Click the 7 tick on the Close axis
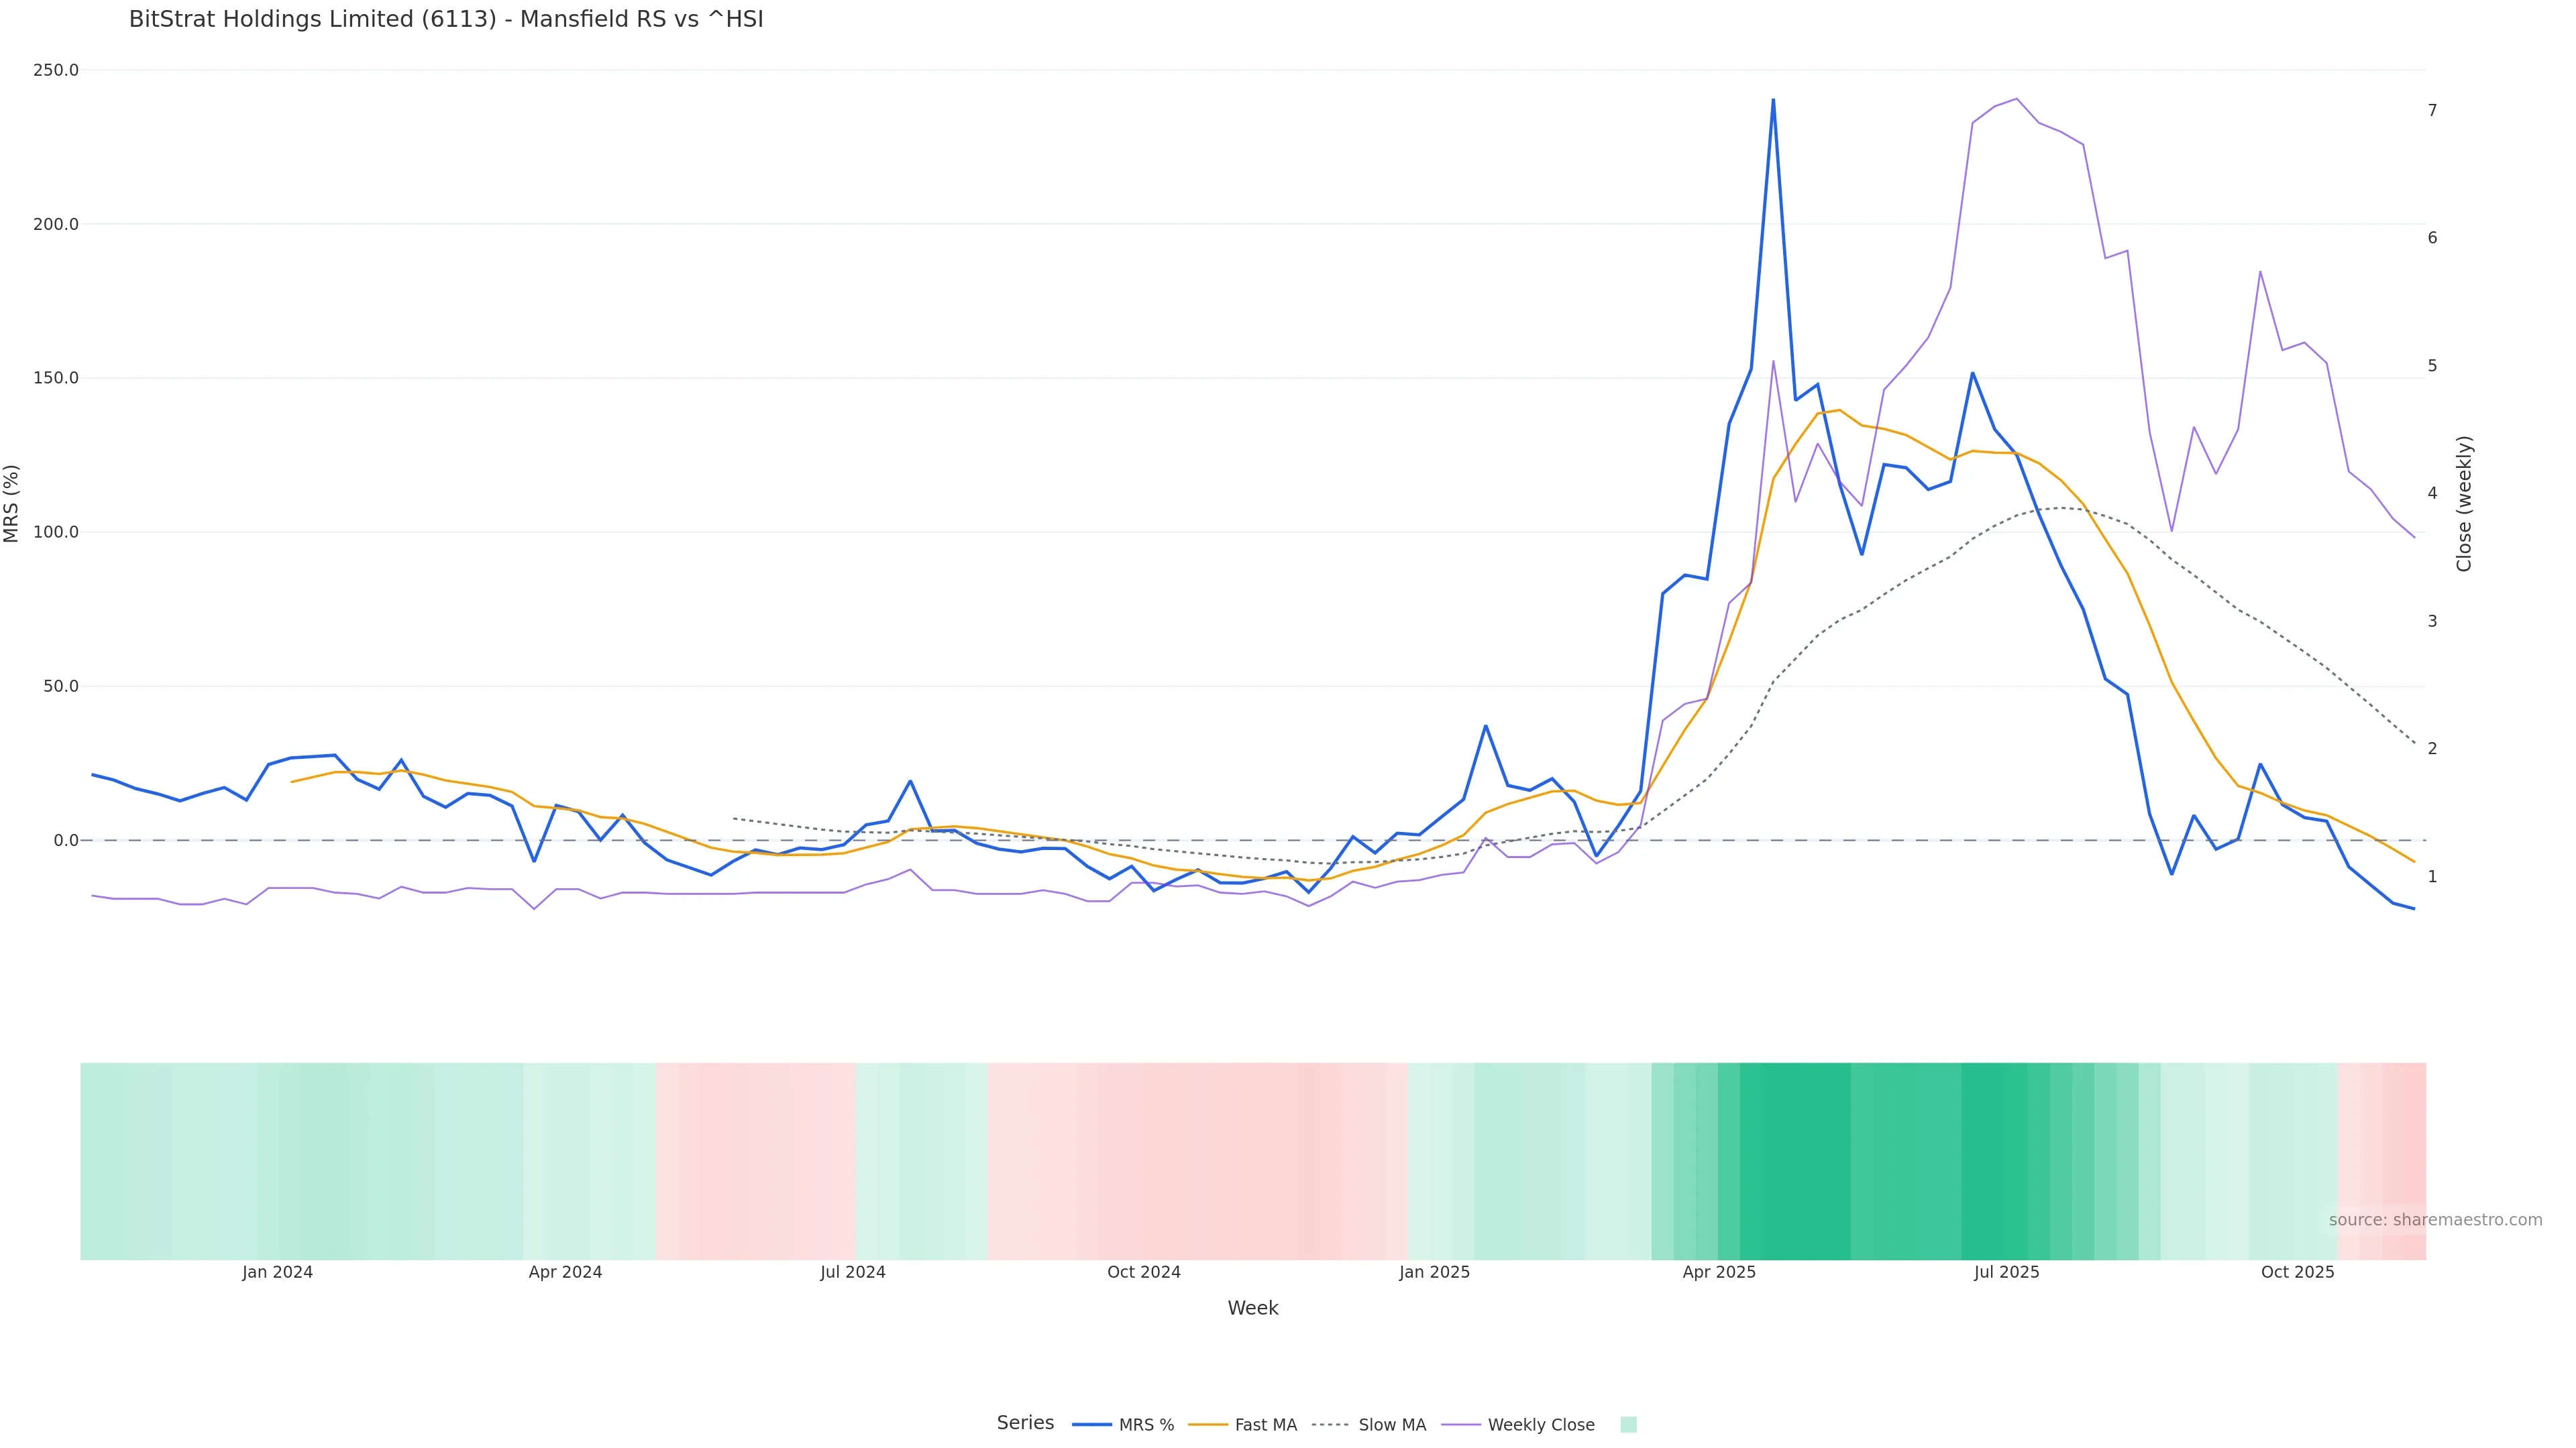2576x1448 pixels. pyautogui.click(x=2432, y=110)
